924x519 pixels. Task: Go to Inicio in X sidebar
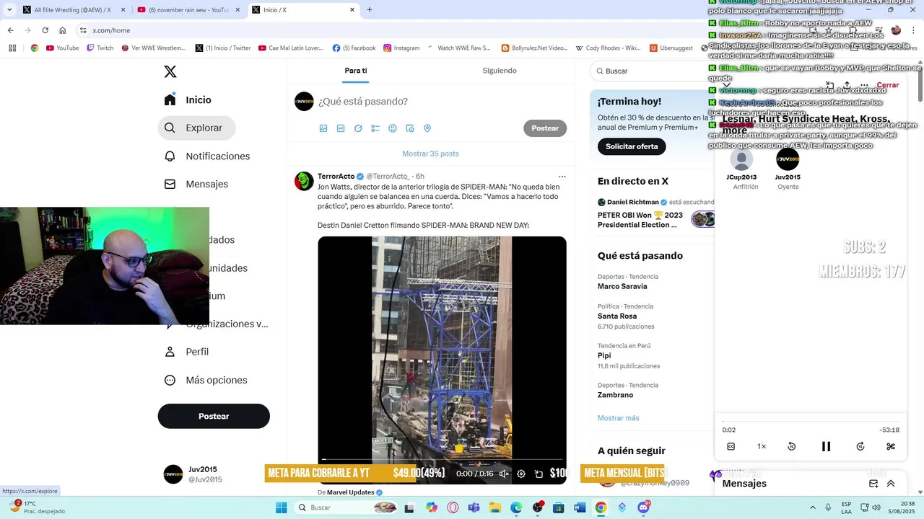coord(188,100)
